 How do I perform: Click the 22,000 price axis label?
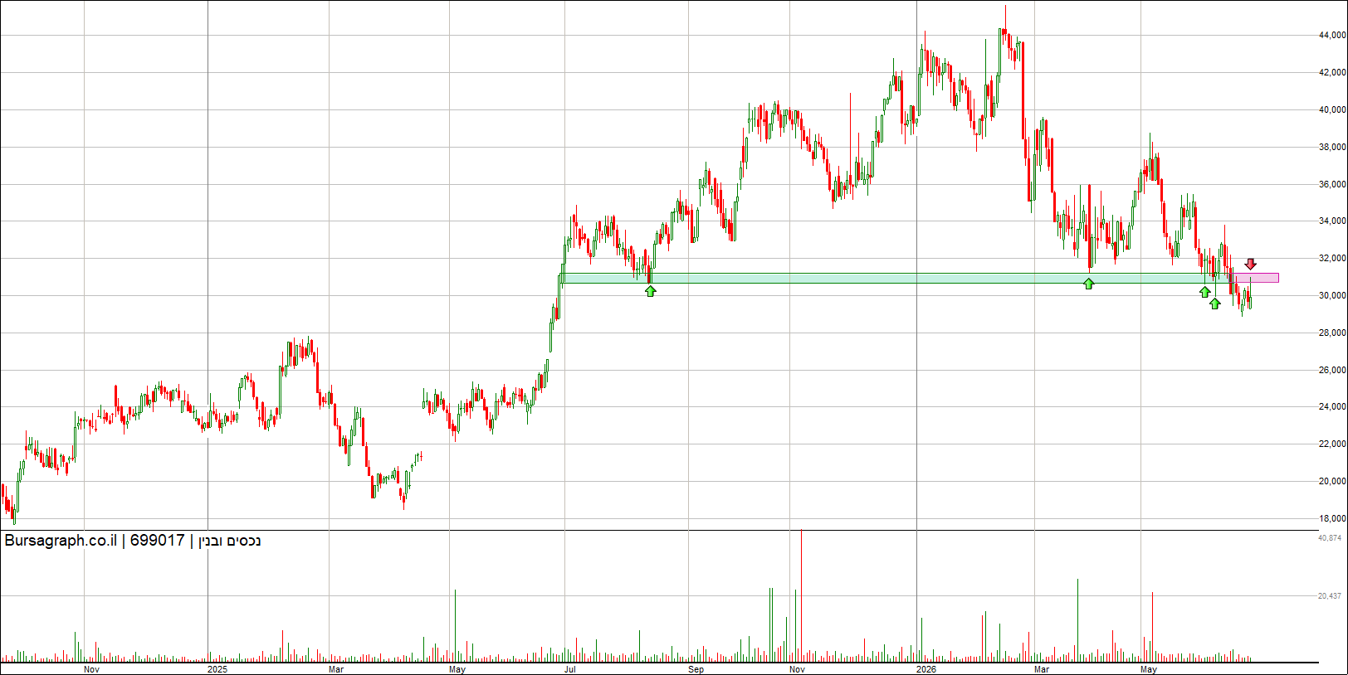tap(1332, 444)
